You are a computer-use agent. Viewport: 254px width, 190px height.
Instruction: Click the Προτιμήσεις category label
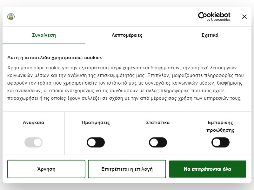[x=96, y=123]
